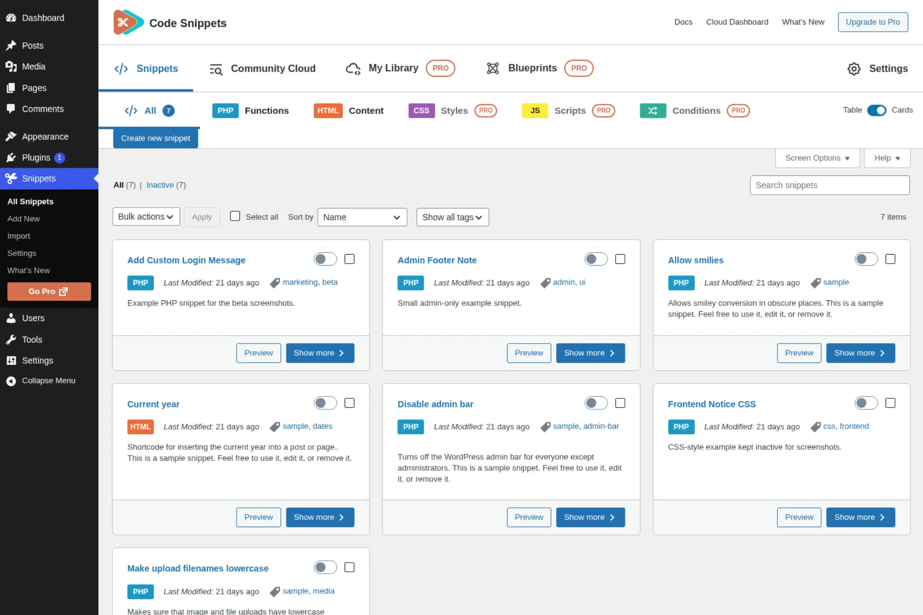Click the sidebar Settings sliders icon
Screen dimensions: 923x615
11,361
